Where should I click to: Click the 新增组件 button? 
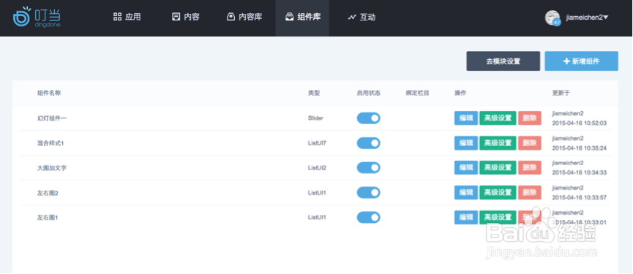[581, 61]
